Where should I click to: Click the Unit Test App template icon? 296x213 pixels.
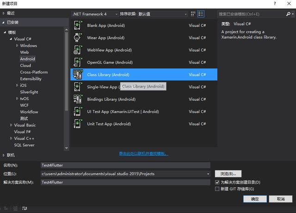click(78, 124)
